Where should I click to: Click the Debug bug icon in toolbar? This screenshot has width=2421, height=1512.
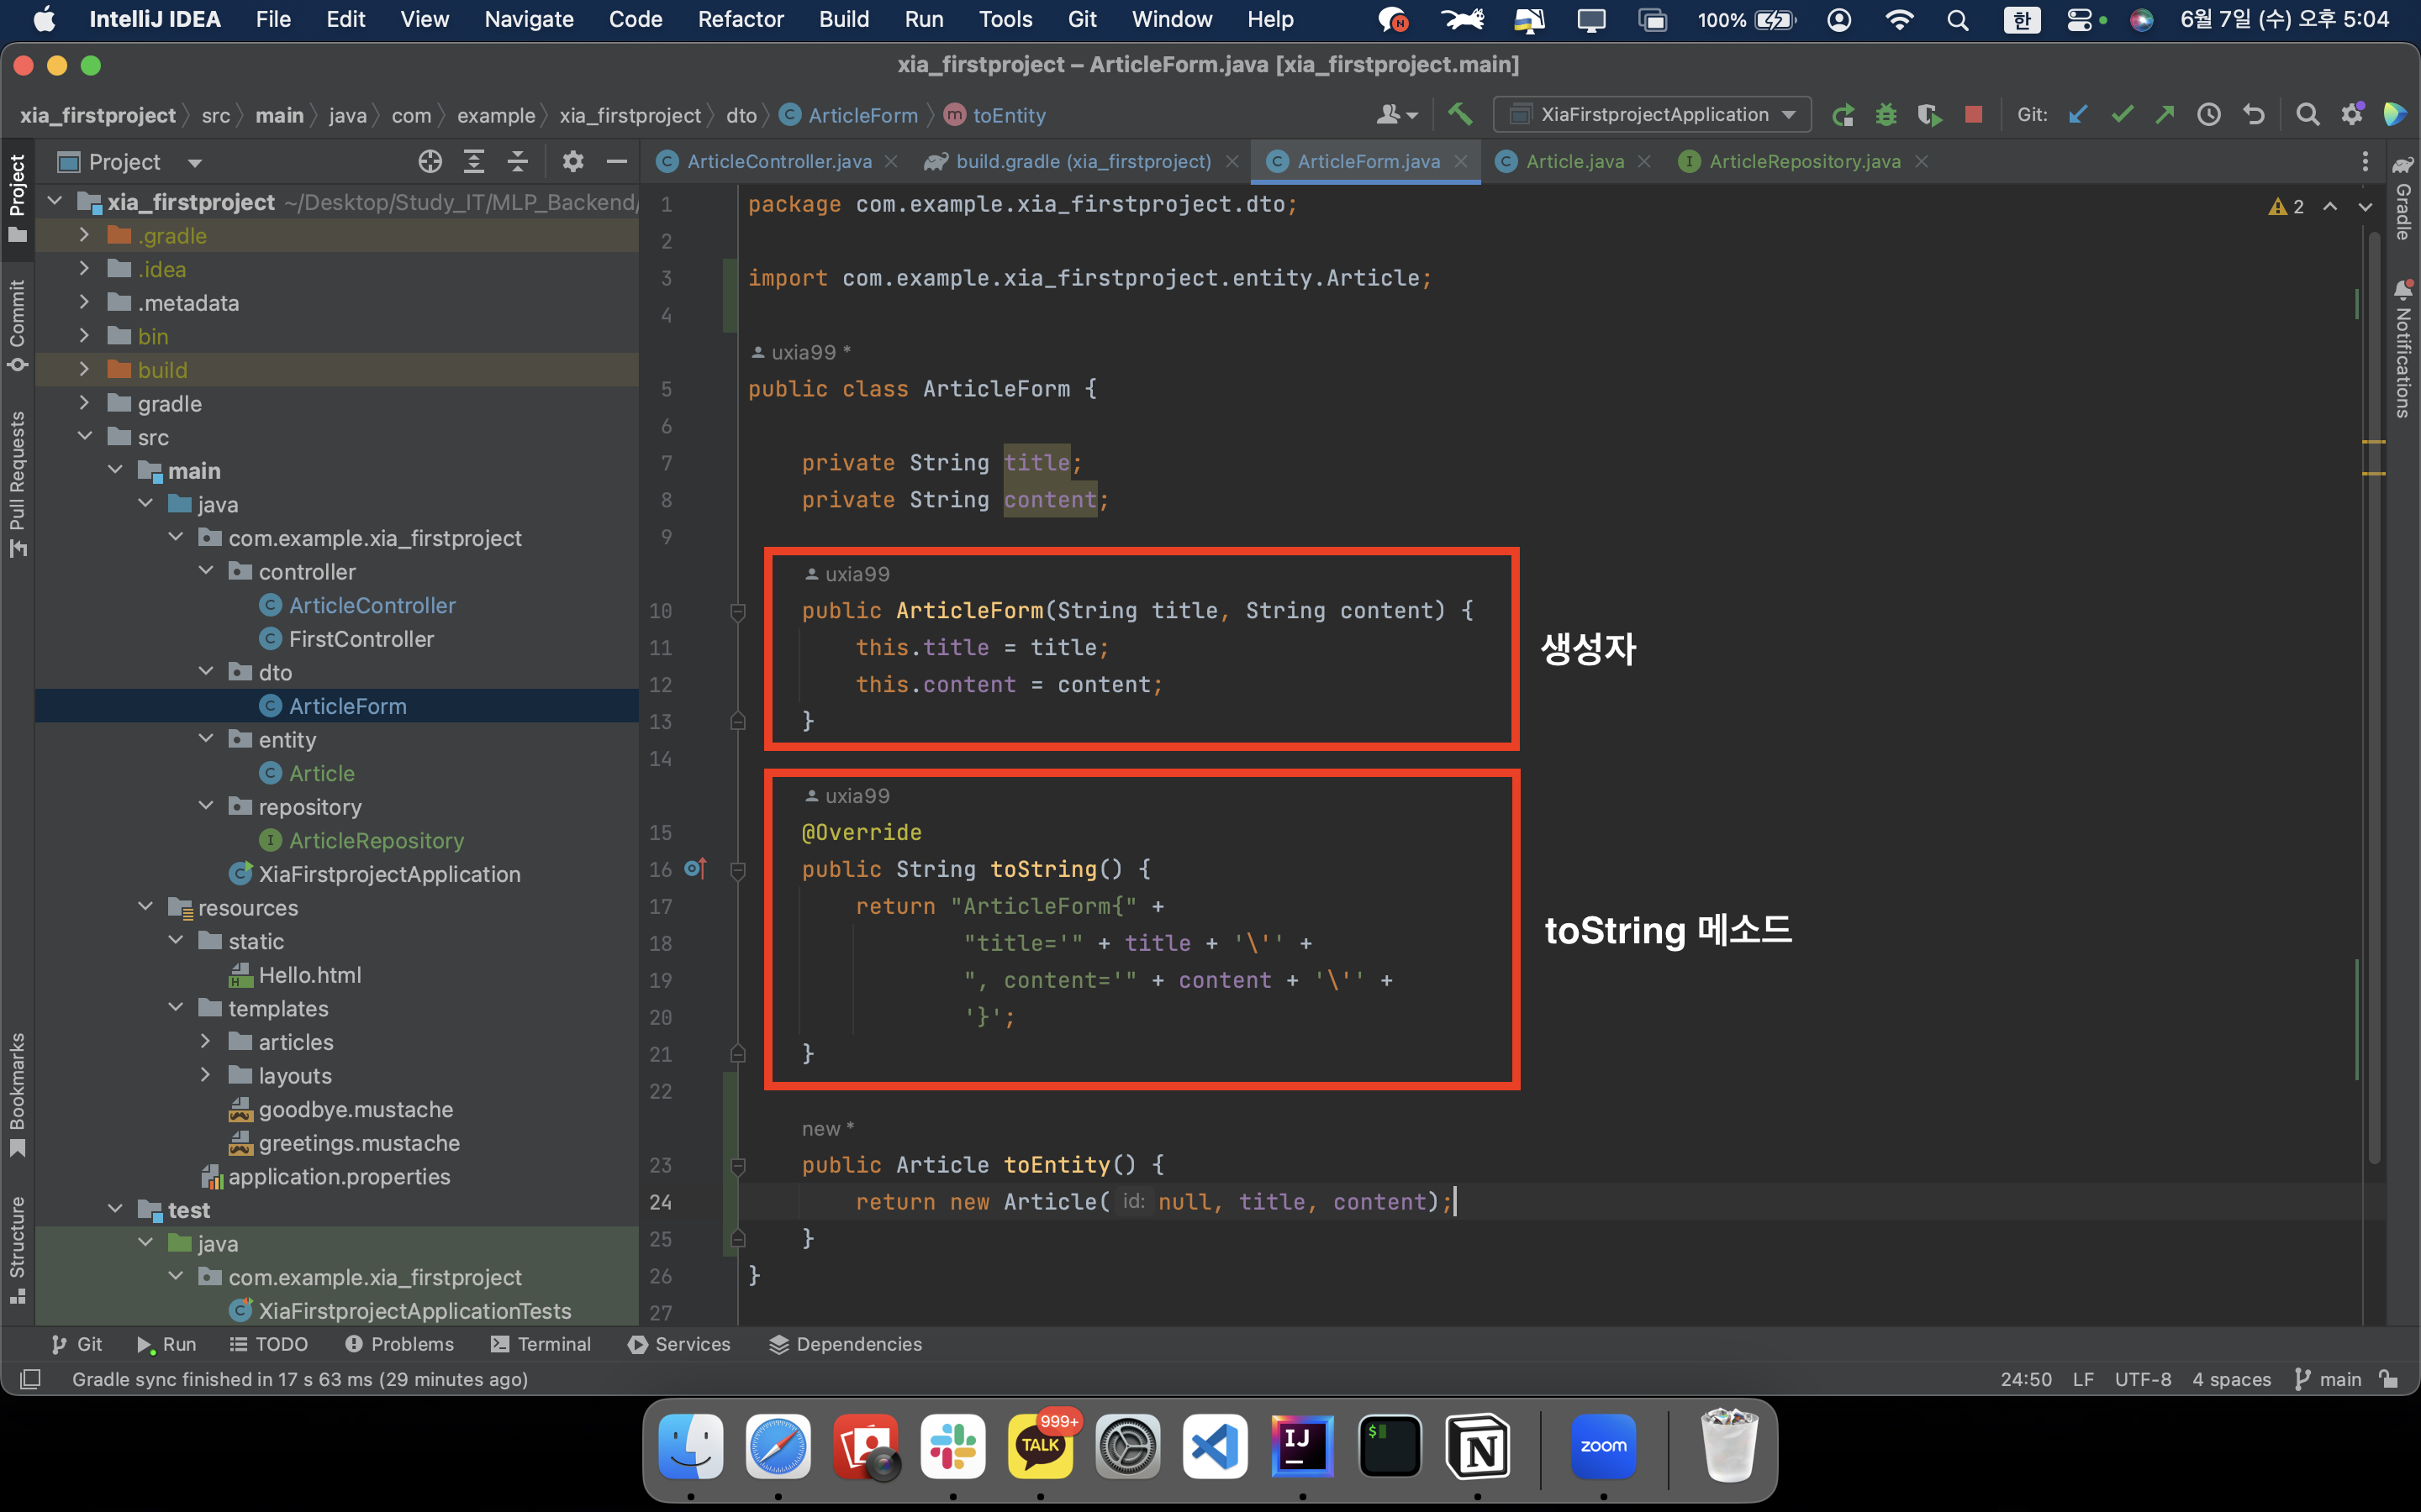click(1886, 115)
